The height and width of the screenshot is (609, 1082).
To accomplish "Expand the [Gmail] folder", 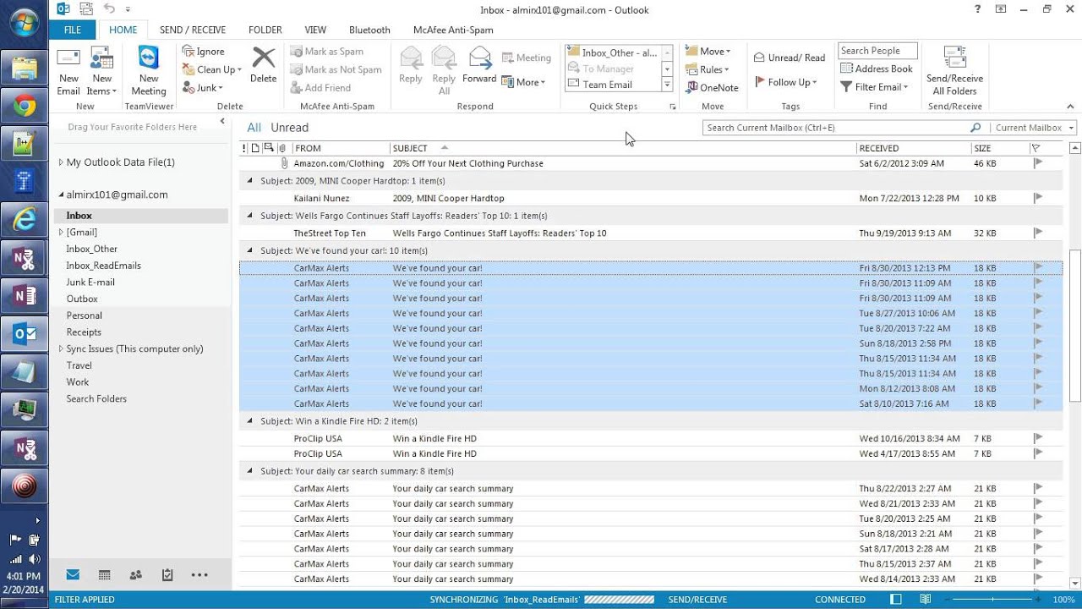I will point(61,232).
